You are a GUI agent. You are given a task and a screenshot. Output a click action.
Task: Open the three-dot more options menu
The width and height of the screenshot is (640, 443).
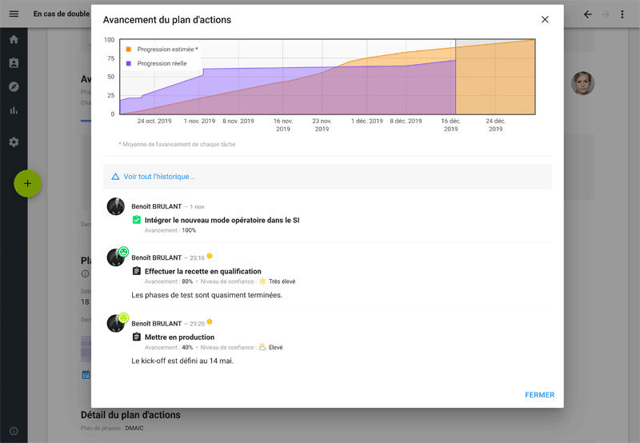[622, 14]
